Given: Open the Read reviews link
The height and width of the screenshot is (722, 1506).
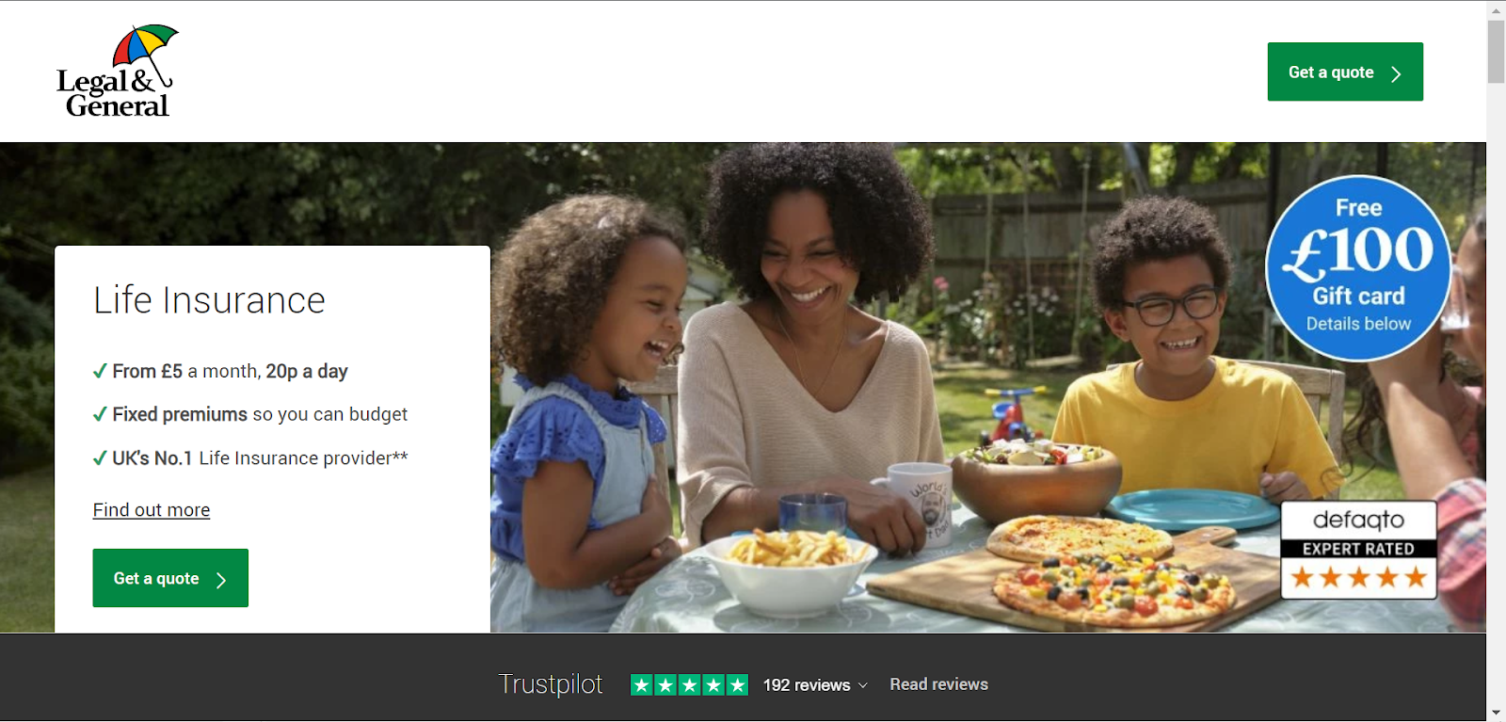Looking at the screenshot, I should coord(939,684).
